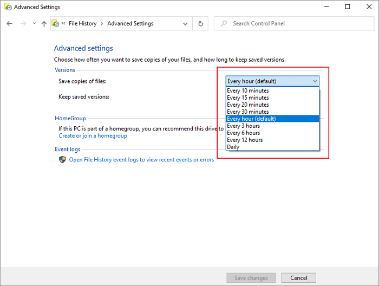Select the Daily backup option
Image resolution: width=379 pixels, height=286 pixels.
pos(233,147)
